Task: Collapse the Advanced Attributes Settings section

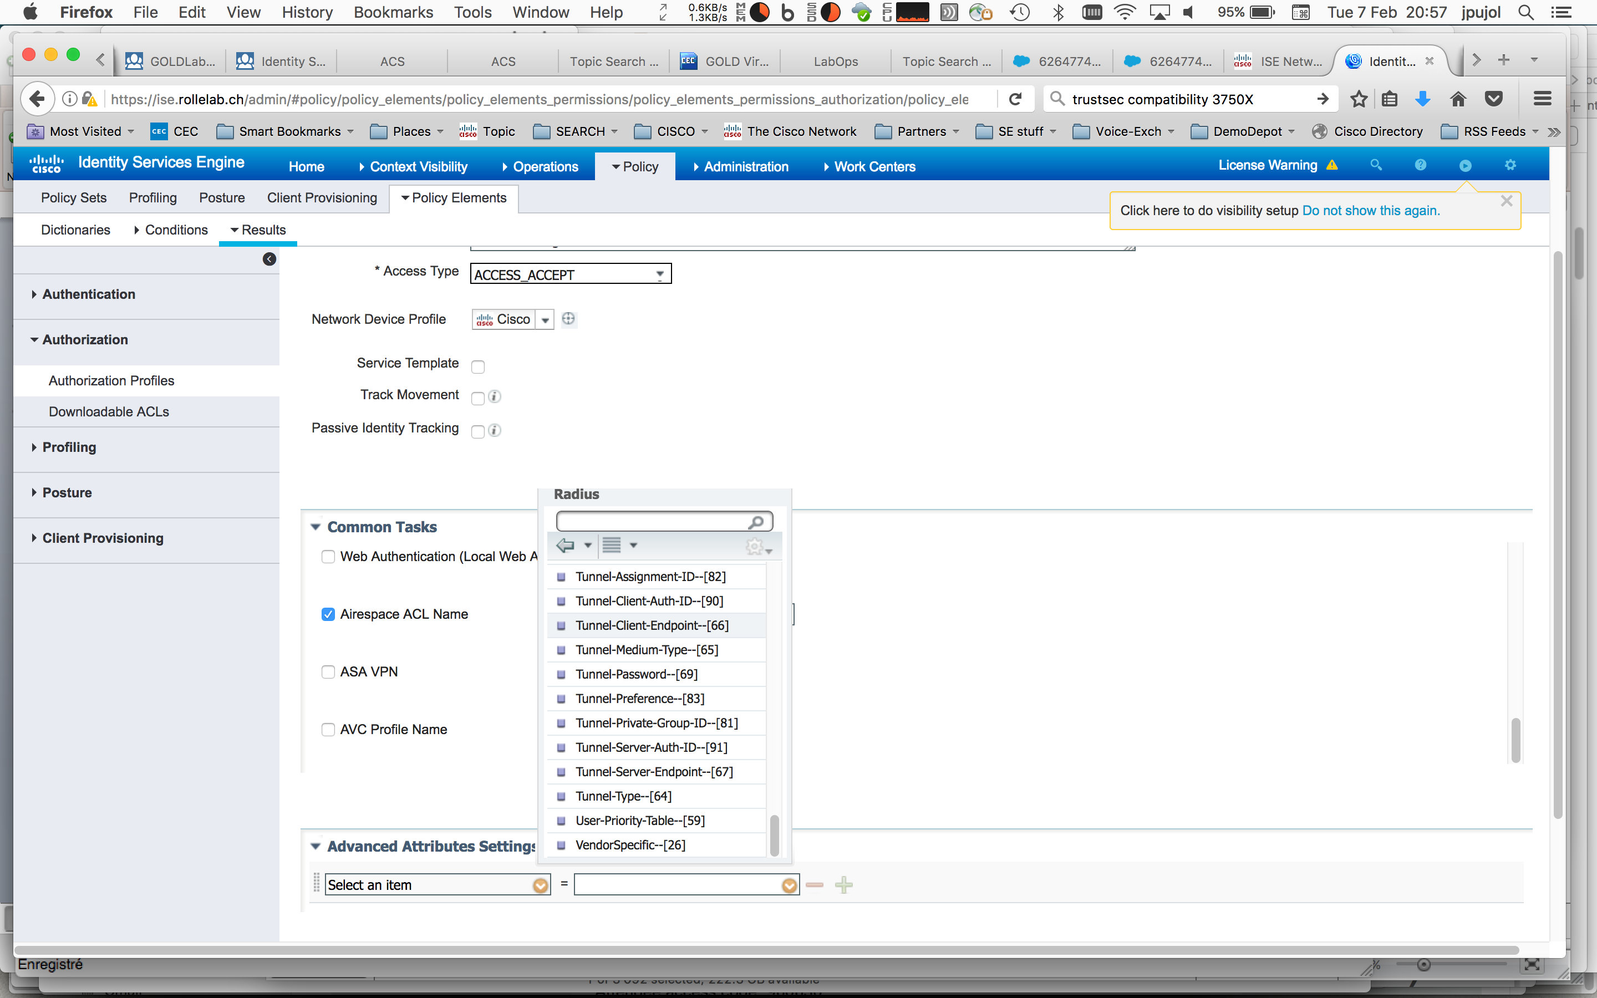Action: pos(316,846)
